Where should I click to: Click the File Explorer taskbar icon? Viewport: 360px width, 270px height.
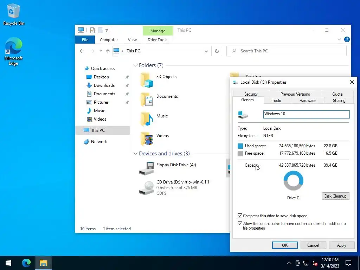(x=43, y=263)
